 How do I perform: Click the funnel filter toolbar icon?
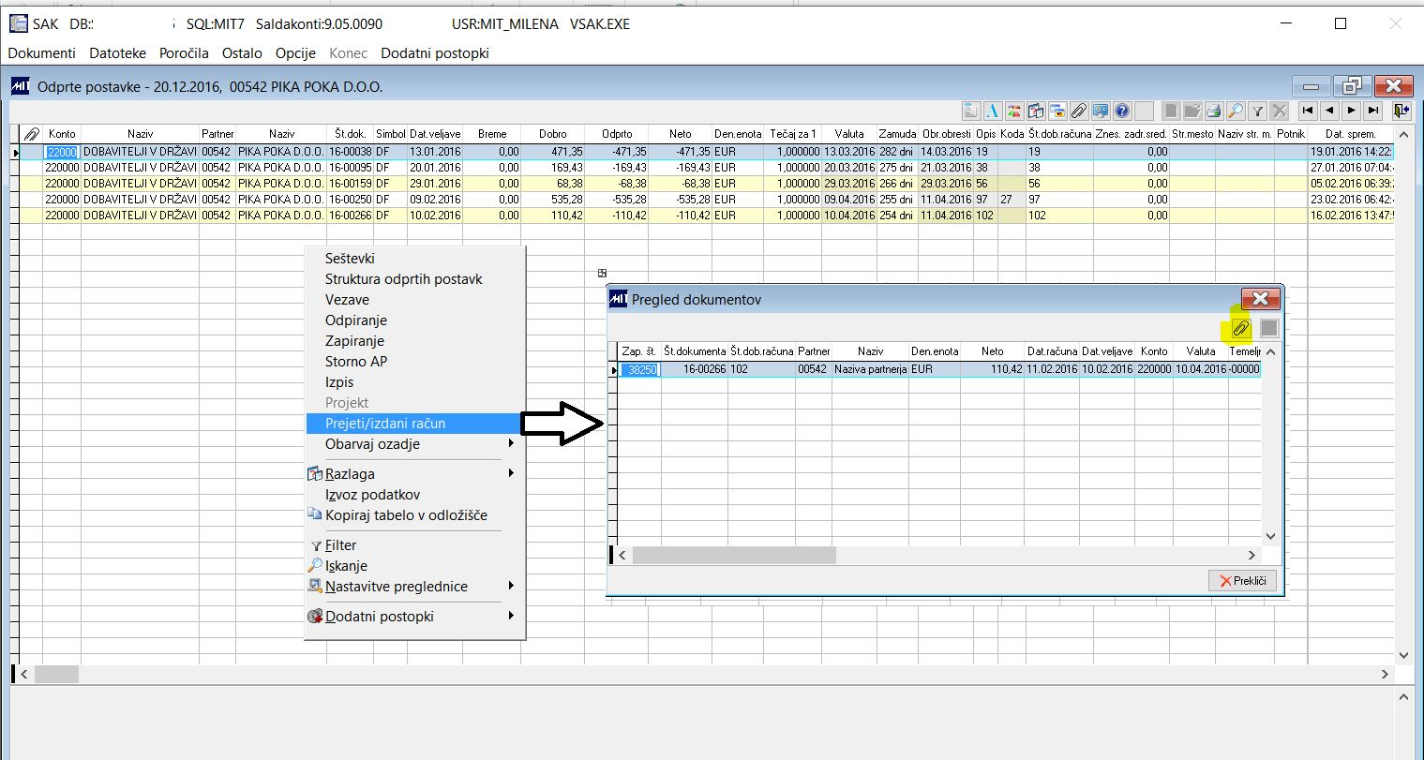pyautogui.click(x=1257, y=111)
